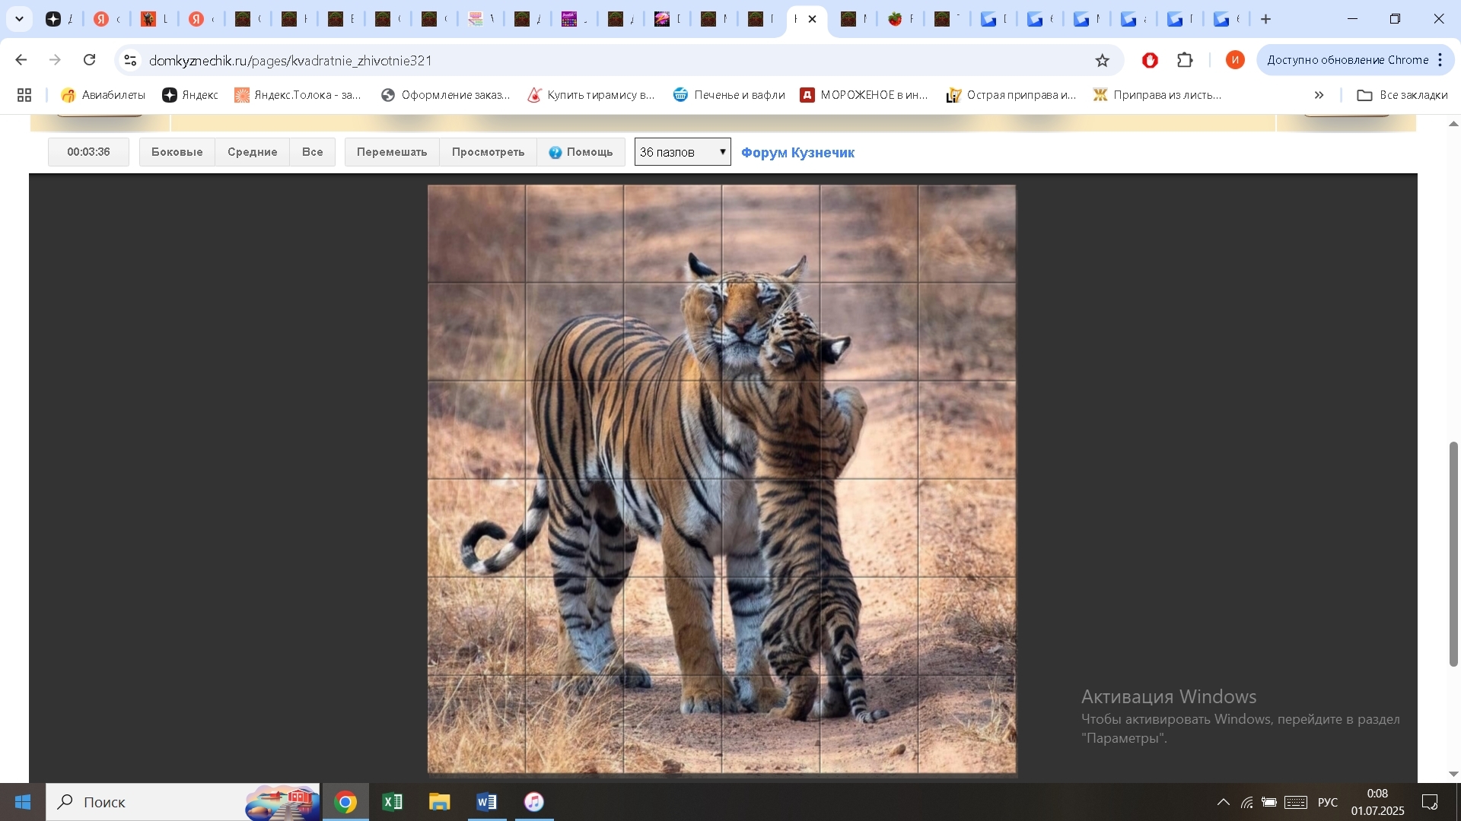
Task: Open Chrome three-dot menu
Action: 1440,60
